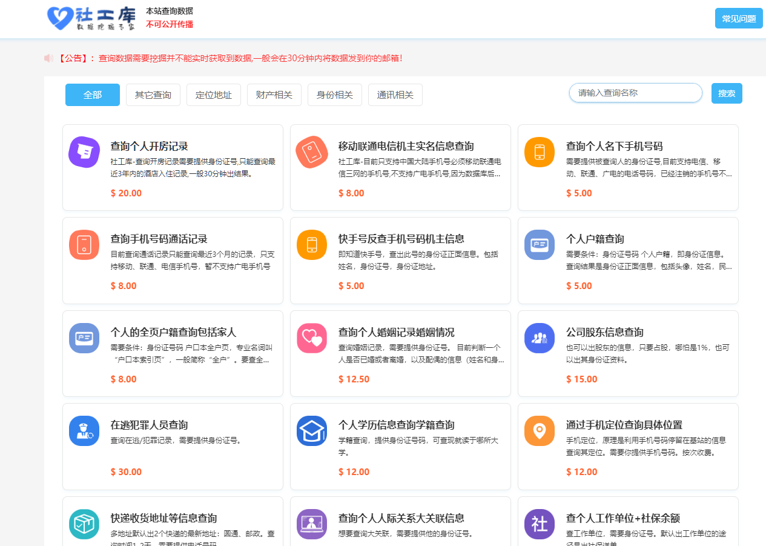The image size is (766, 546).
Task: Click the 请输入查询名称 search input field
Action: pyautogui.click(x=635, y=93)
